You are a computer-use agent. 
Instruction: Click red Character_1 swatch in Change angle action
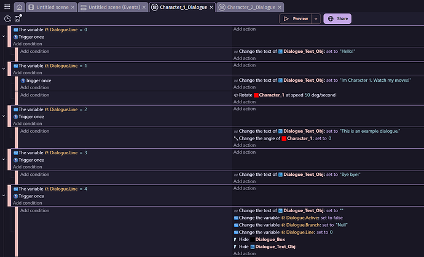click(x=284, y=138)
